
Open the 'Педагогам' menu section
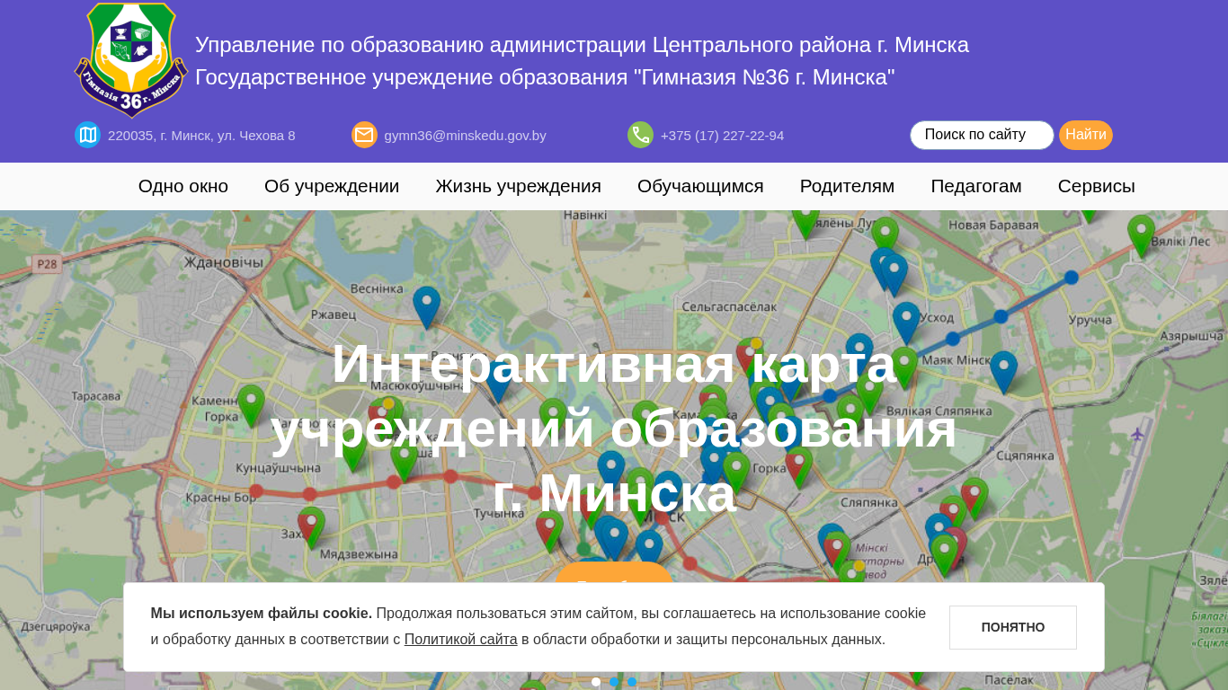tap(975, 186)
